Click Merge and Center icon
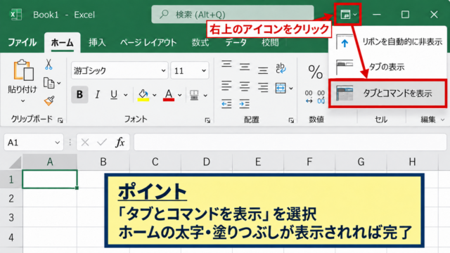 [x=281, y=88]
